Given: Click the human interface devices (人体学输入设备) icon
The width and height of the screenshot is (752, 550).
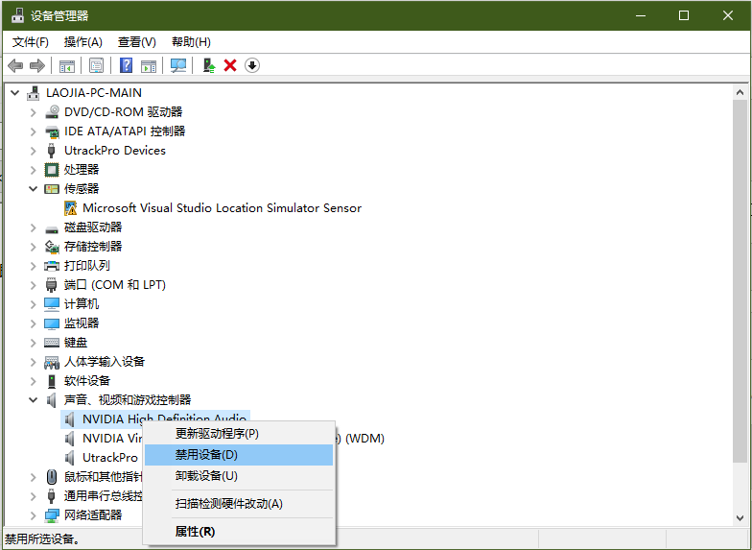Looking at the screenshot, I should coord(52,362).
